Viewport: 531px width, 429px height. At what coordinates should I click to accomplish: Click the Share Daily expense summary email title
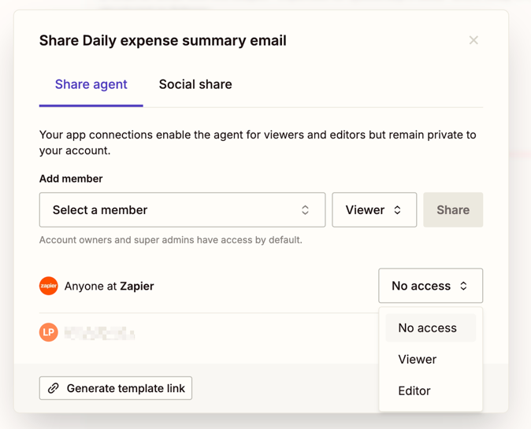click(x=163, y=41)
